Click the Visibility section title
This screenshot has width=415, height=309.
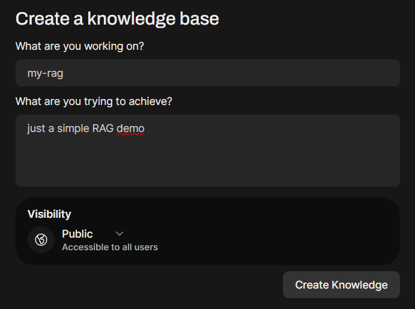[49, 214]
